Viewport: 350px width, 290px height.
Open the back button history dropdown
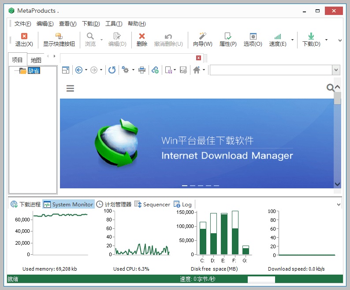tap(86, 70)
